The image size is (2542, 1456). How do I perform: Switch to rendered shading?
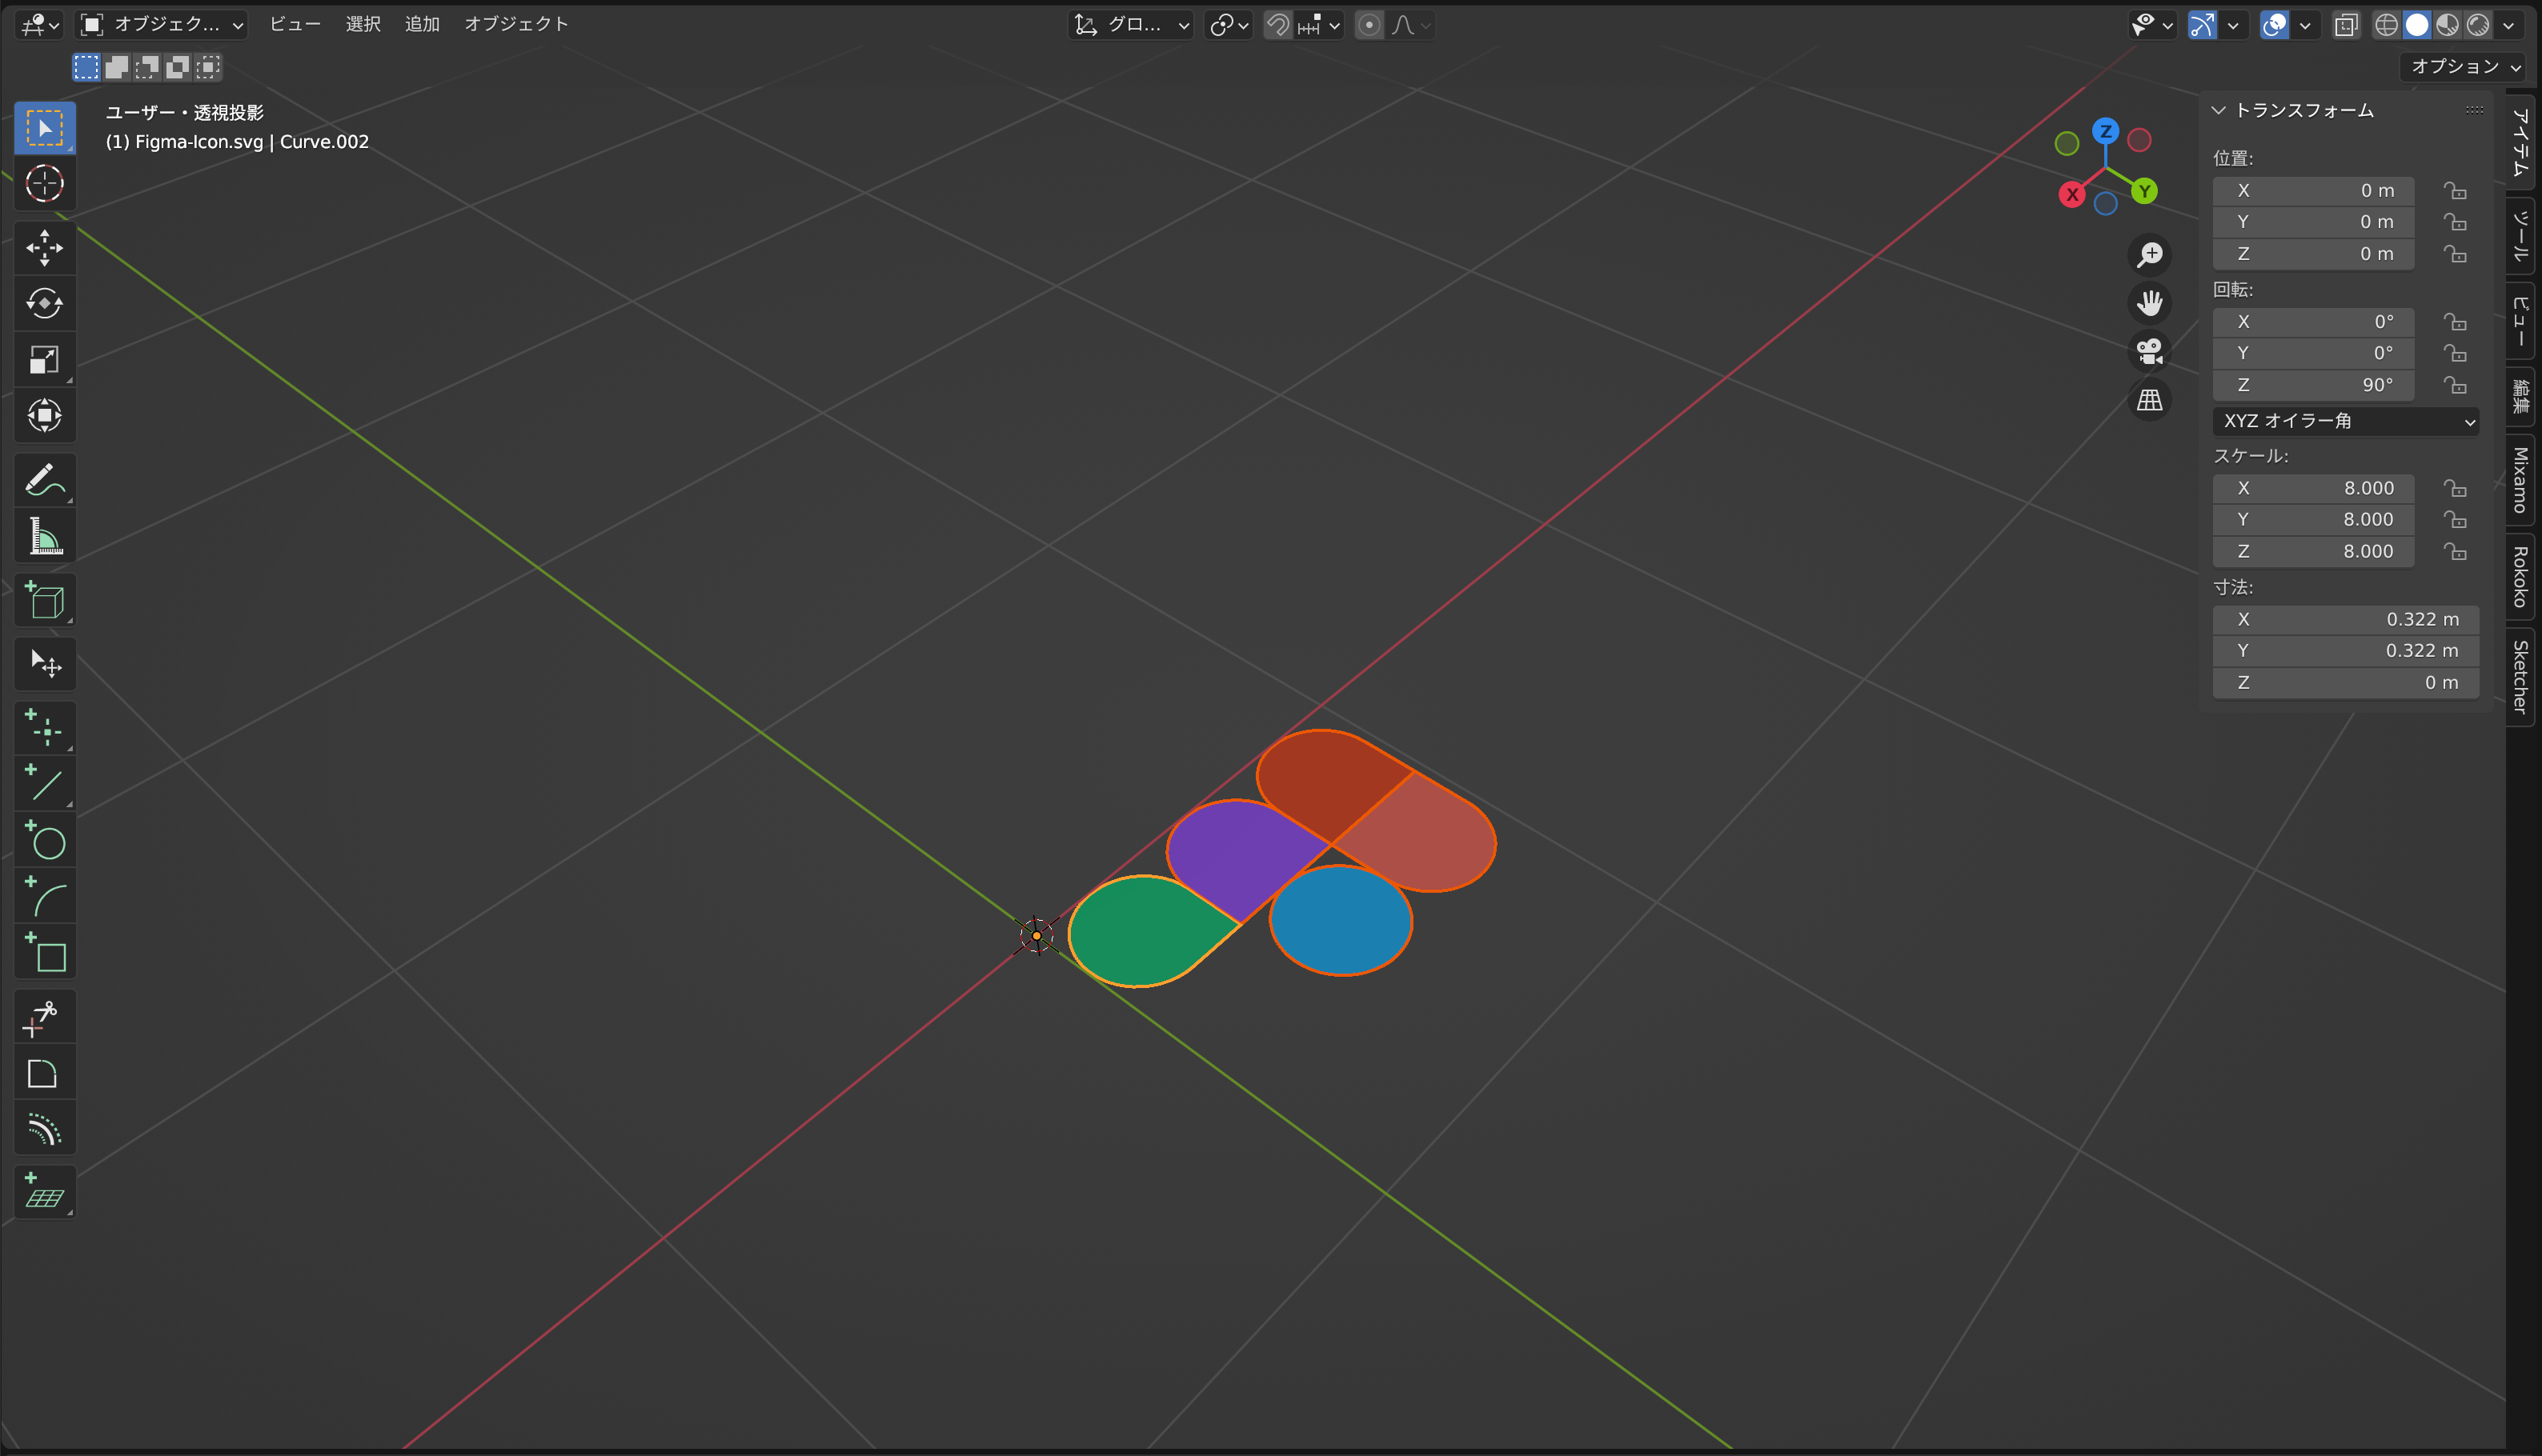coord(2478,25)
